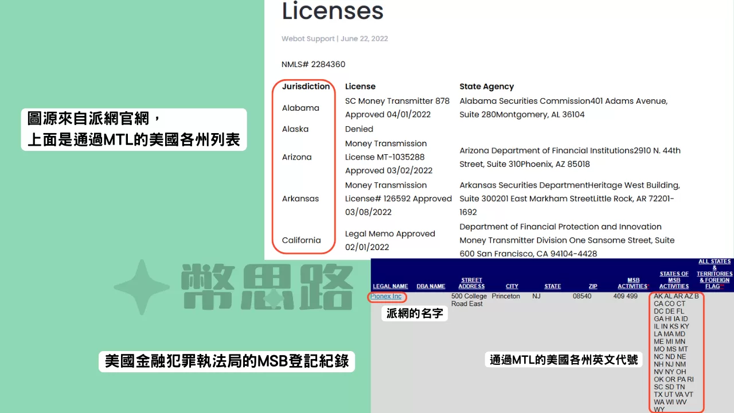Screen dimensions: 734x413
Task: Click the MSB ACTIVITIES column header
Action: 633,283
